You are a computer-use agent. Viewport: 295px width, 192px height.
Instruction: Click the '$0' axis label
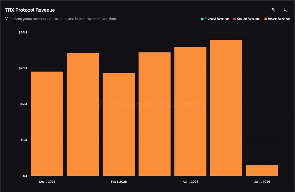(x=25, y=176)
